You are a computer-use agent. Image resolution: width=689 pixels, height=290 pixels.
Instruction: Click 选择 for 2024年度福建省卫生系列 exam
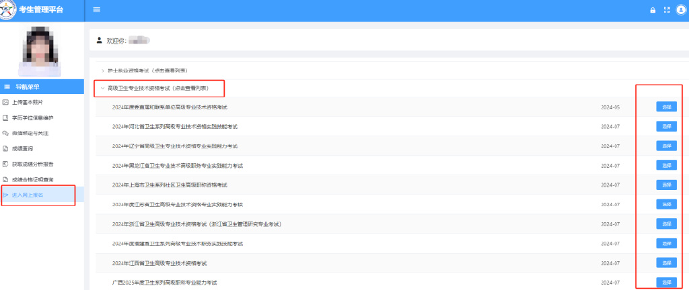click(x=666, y=244)
